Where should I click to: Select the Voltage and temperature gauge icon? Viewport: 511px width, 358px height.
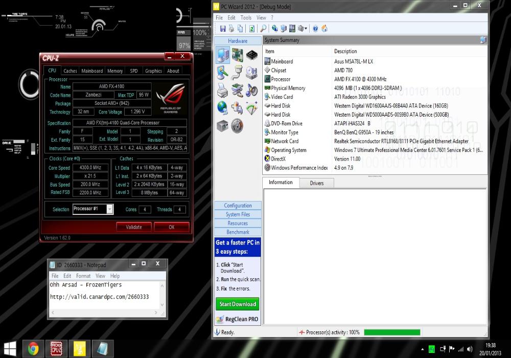tap(237, 125)
